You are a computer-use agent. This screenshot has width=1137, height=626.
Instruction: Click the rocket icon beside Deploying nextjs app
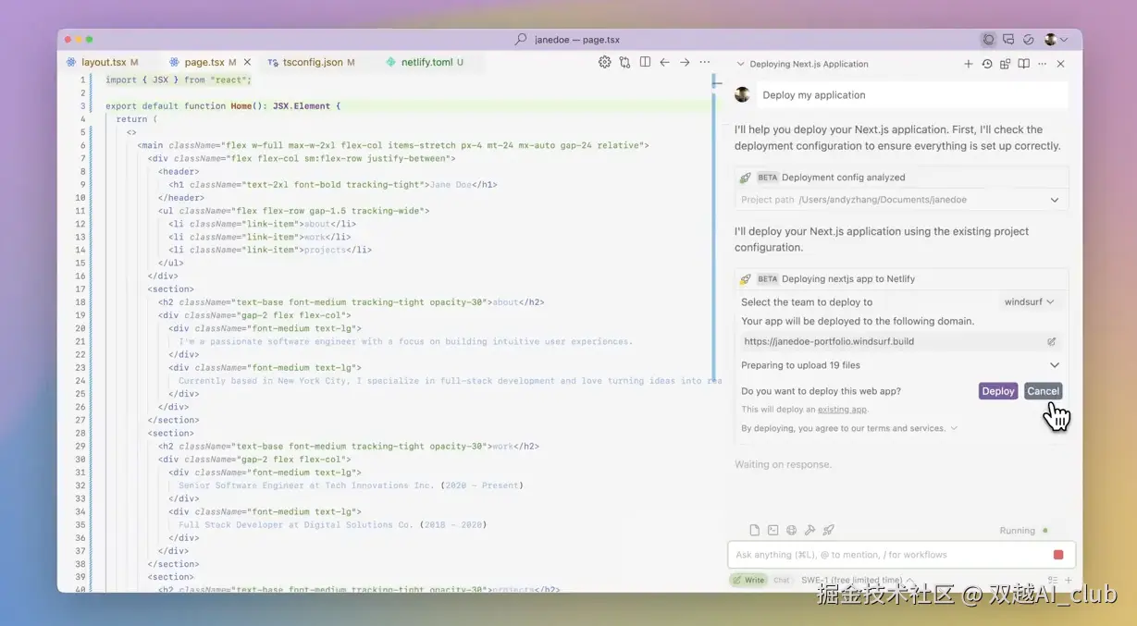[x=746, y=279]
